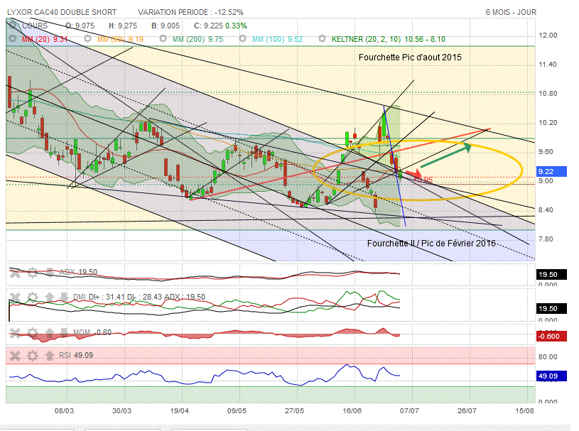Click the RSI 49.09 panel label
Viewport: 579px width, 431px height.
76,355
